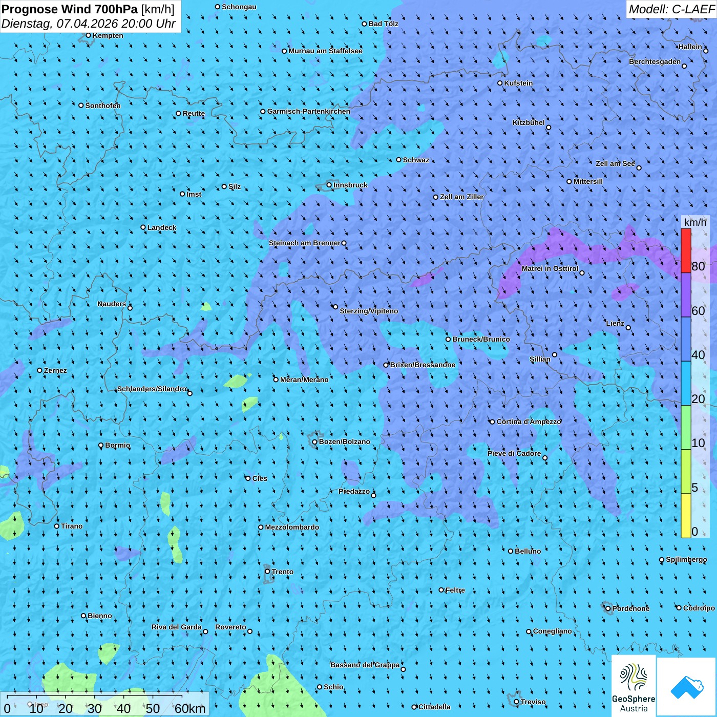Click the Meran/Merano label
Screen dimensions: 717x717
point(304,379)
